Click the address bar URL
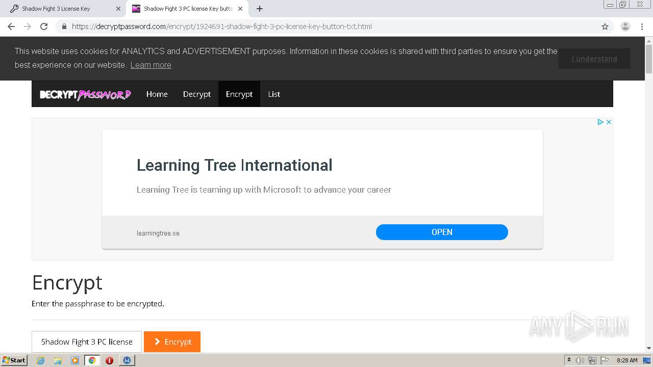Screen dimensions: 653x367 pos(221,27)
